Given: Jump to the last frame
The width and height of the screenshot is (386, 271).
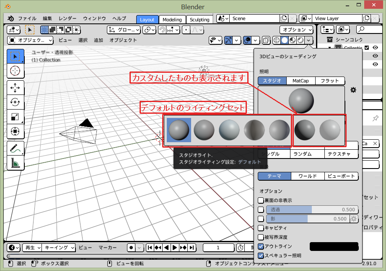Looking at the screenshot, I should [192, 248].
